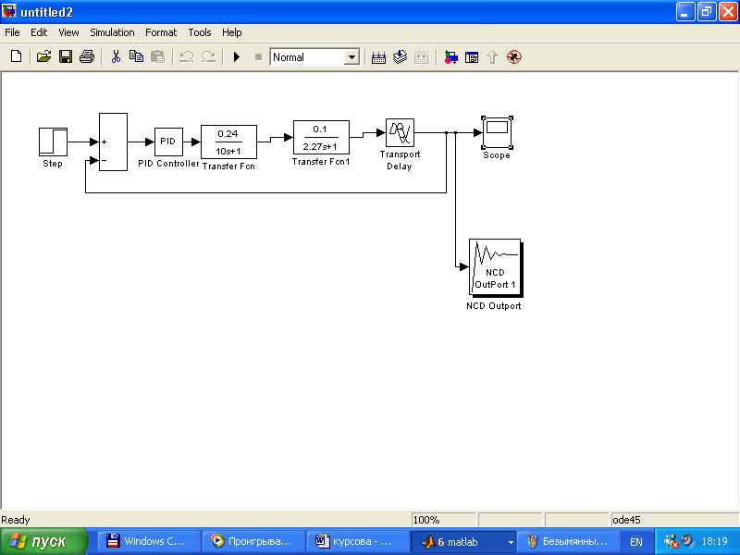Start the simulation with play button

[x=237, y=57]
